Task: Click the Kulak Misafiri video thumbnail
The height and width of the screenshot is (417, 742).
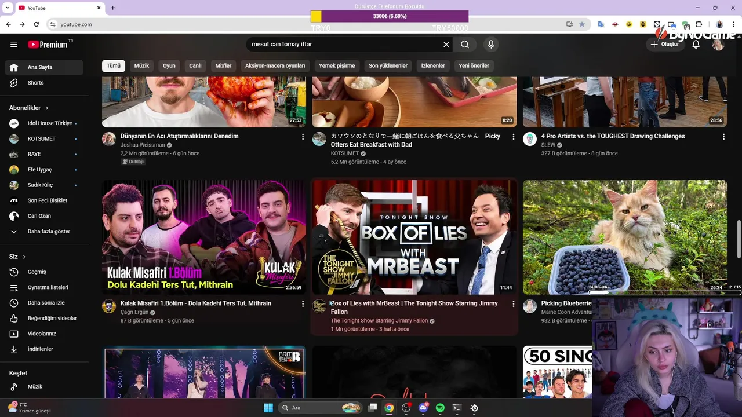Action: click(204, 237)
